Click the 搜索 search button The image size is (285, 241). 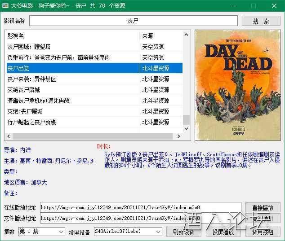[x=261, y=21]
